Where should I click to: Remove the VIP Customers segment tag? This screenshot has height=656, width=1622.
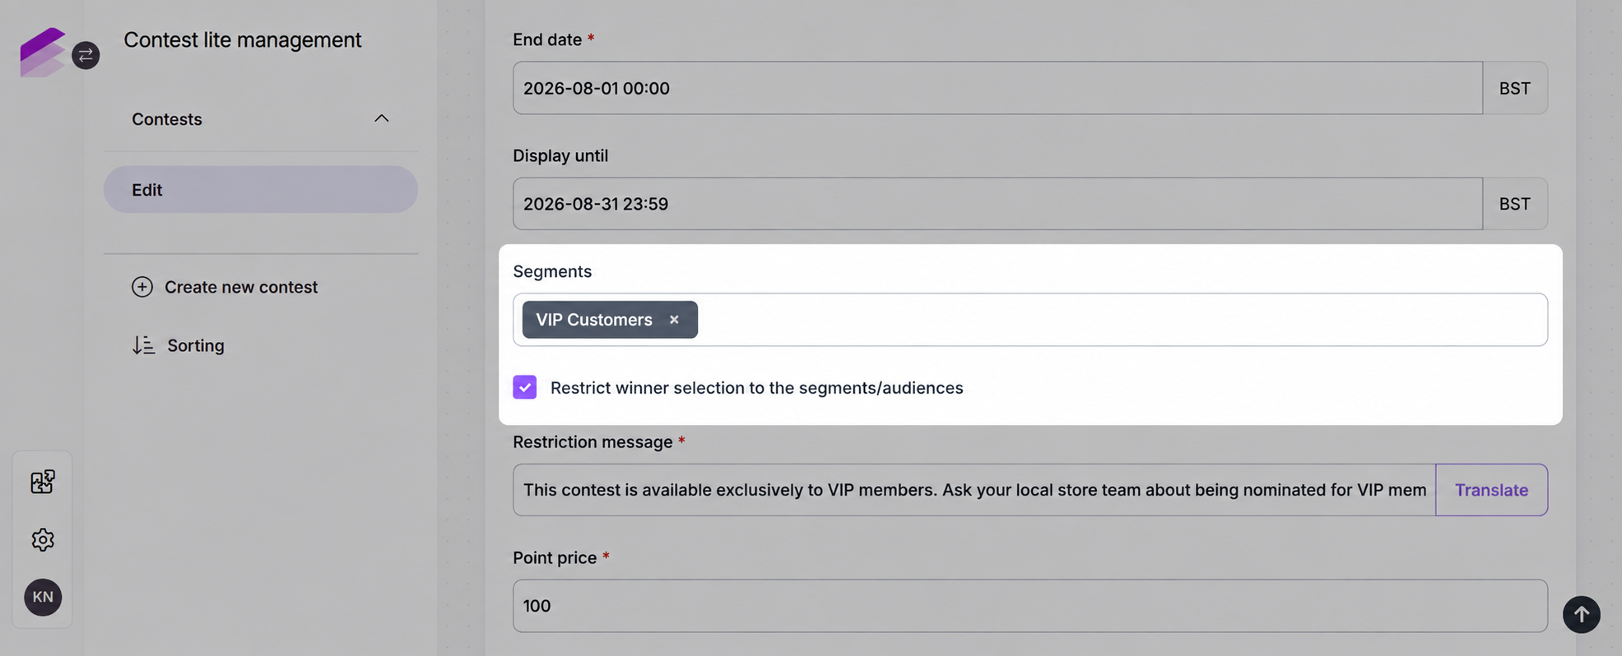click(674, 320)
